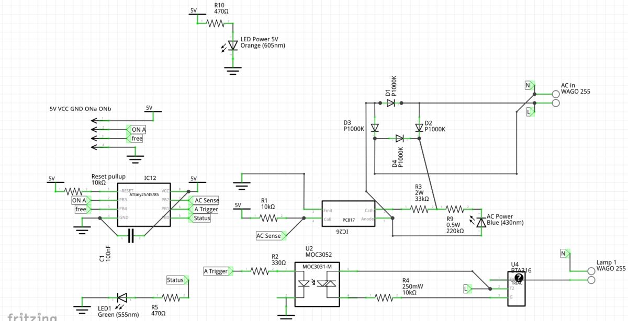Viewport: 628px width, 321px height.
Task: Select the 5V label above the header connector
Action: [149, 109]
